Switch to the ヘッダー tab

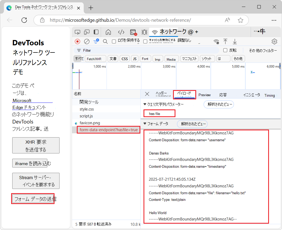click(x=163, y=94)
